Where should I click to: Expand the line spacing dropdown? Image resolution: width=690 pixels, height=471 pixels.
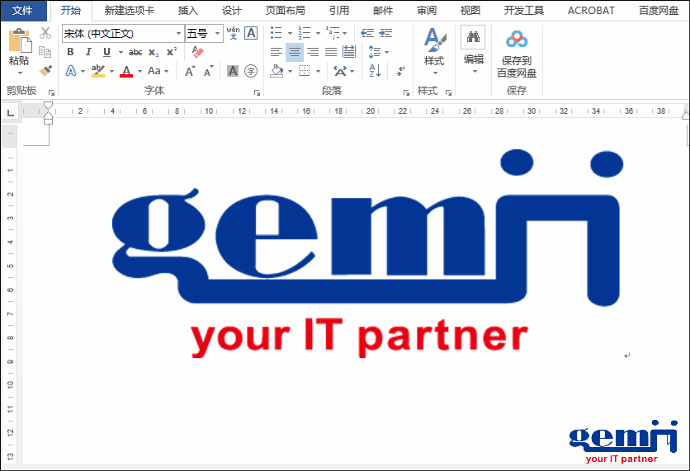click(385, 52)
